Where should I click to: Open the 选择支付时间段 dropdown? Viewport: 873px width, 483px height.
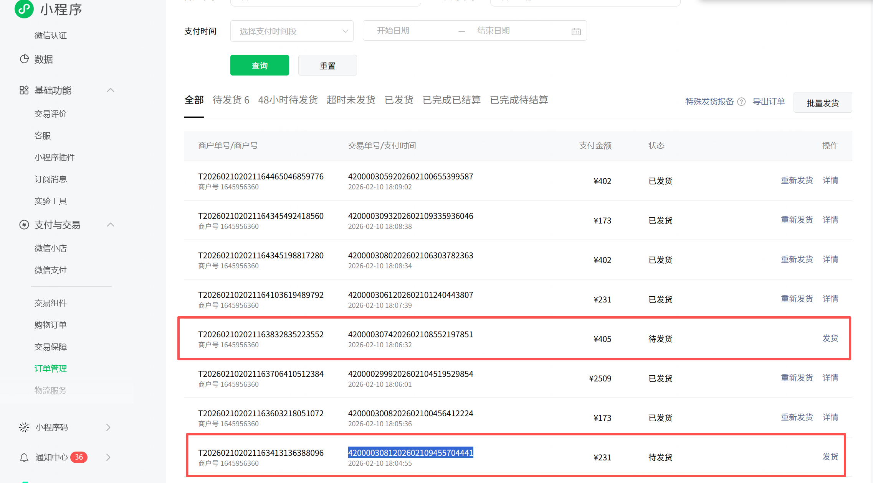(292, 31)
